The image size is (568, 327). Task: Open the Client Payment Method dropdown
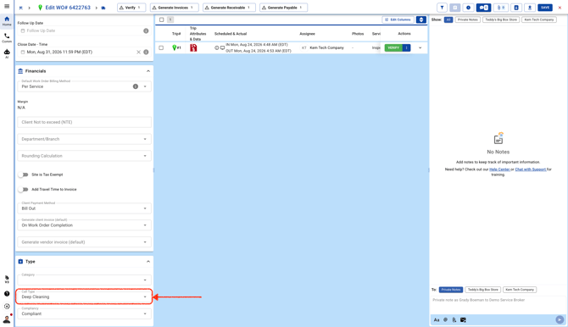(85, 208)
